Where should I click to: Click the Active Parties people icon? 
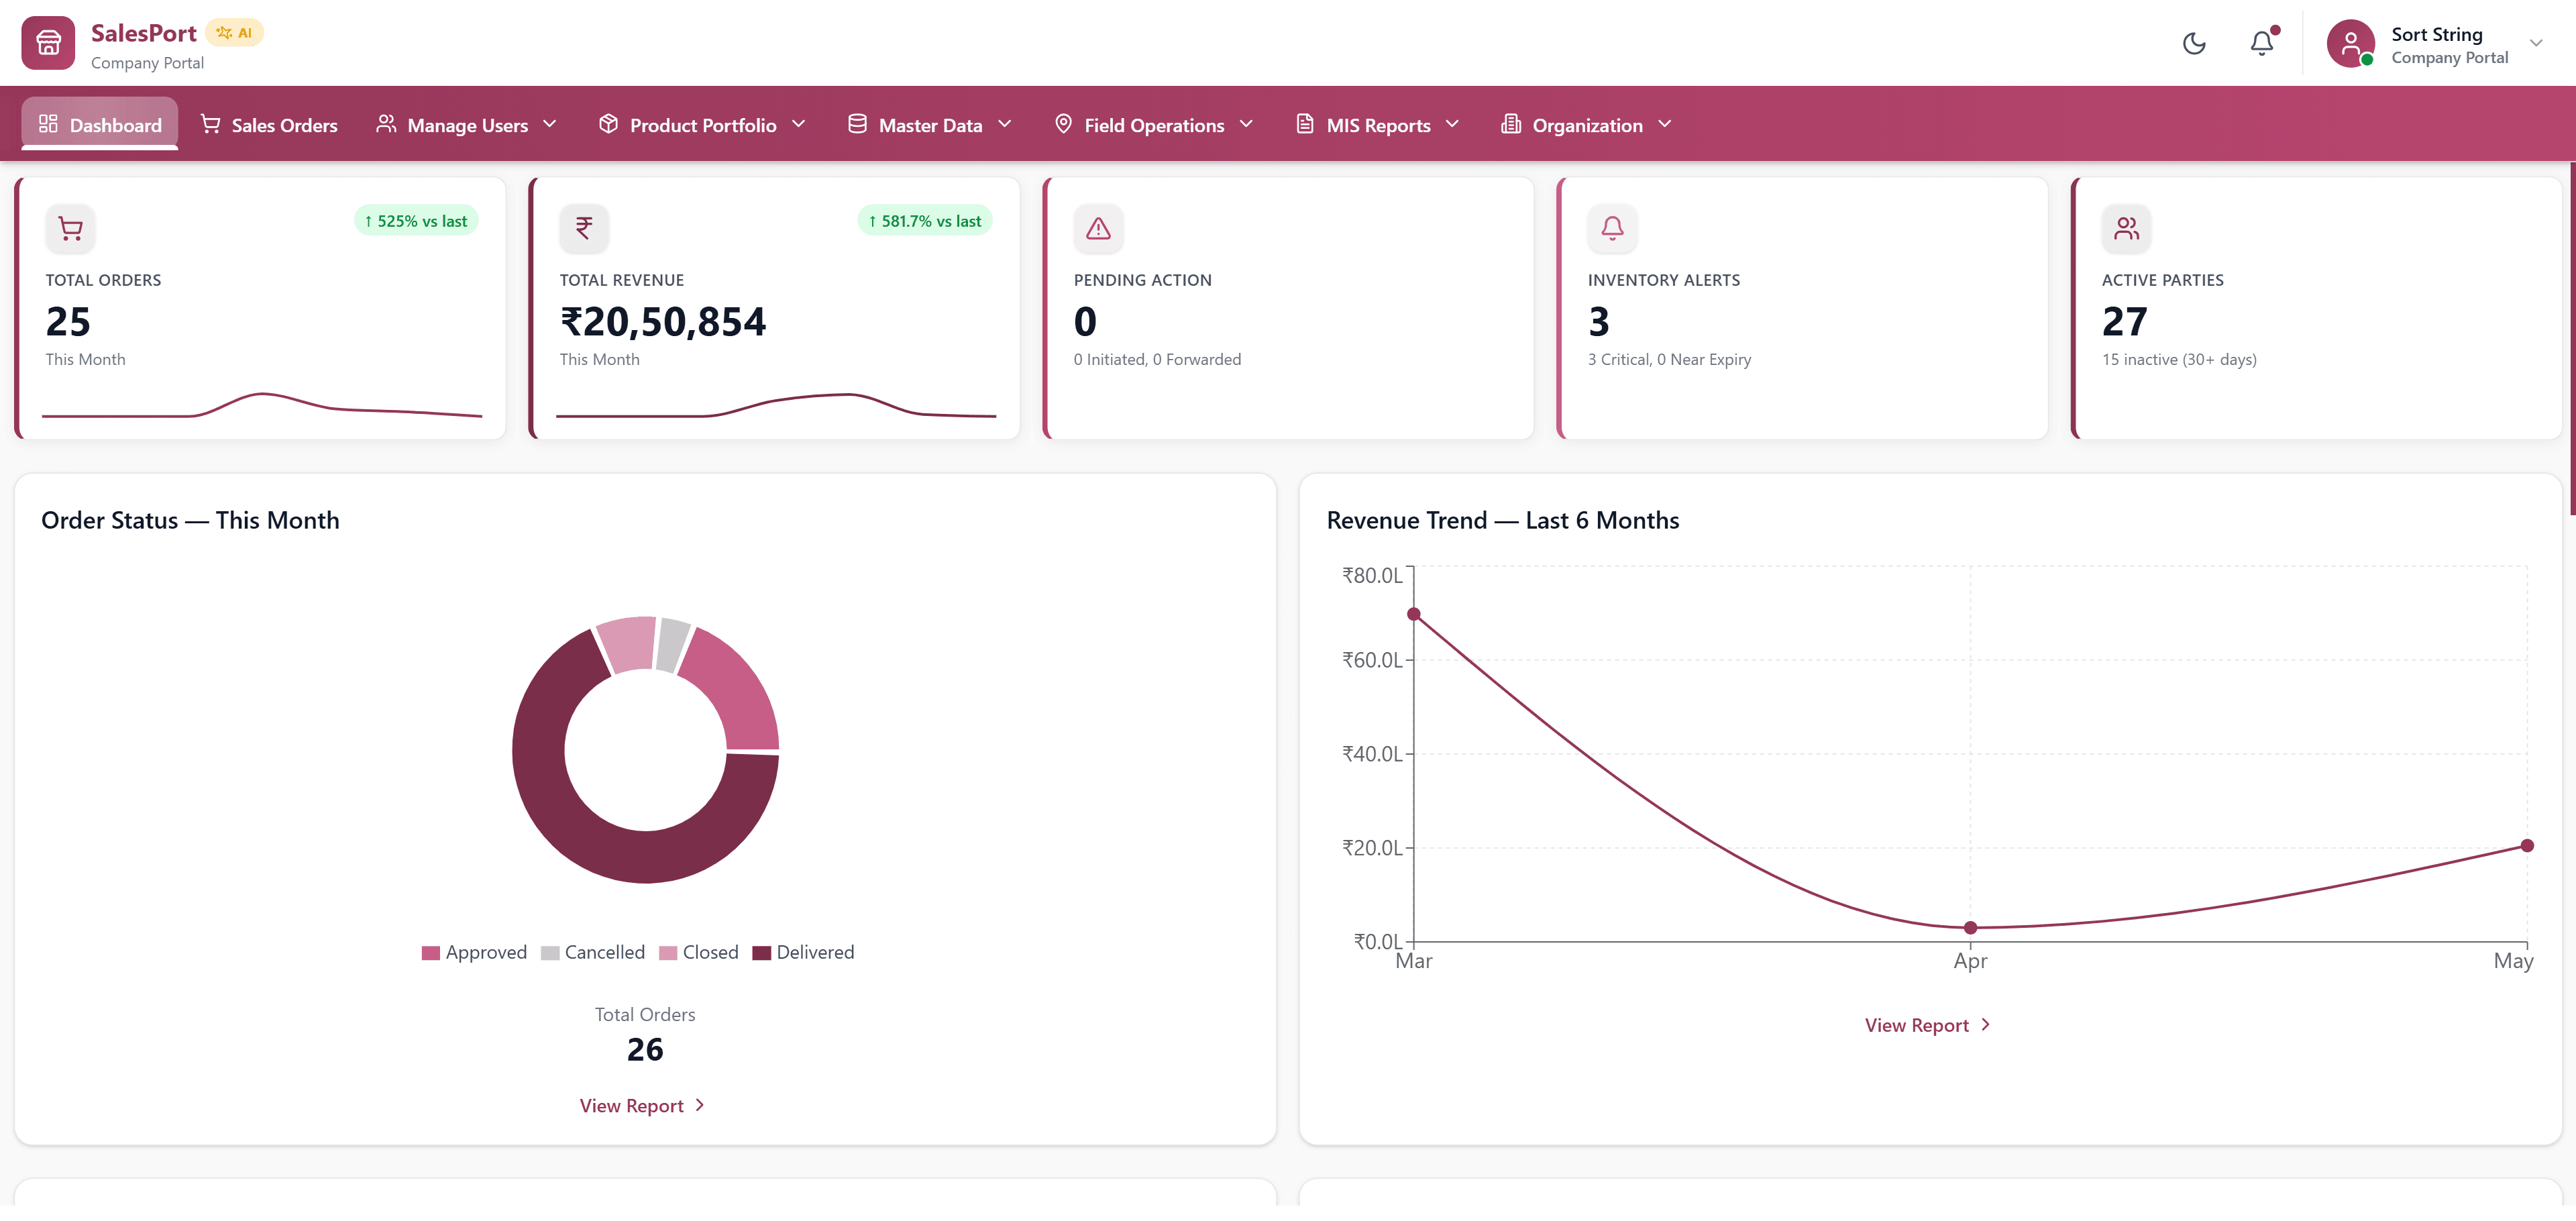(x=2126, y=229)
